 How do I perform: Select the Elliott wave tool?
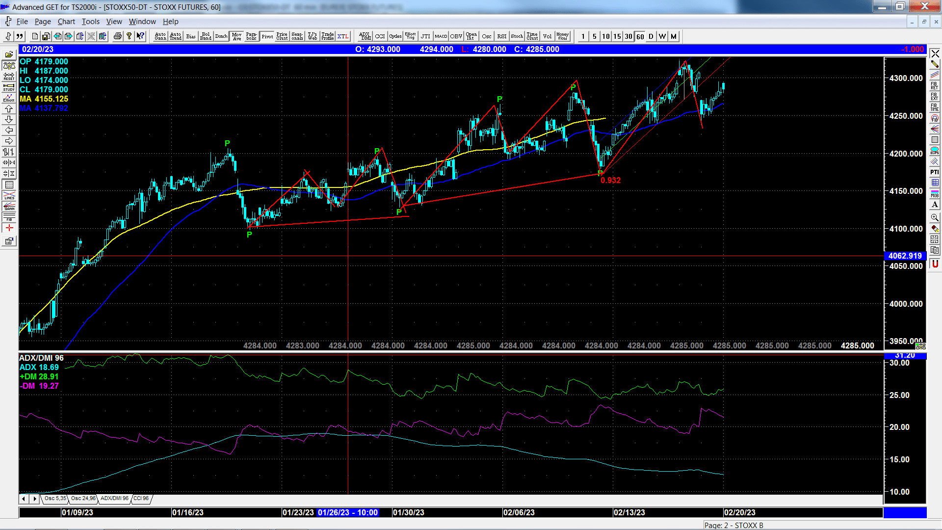(9, 98)
